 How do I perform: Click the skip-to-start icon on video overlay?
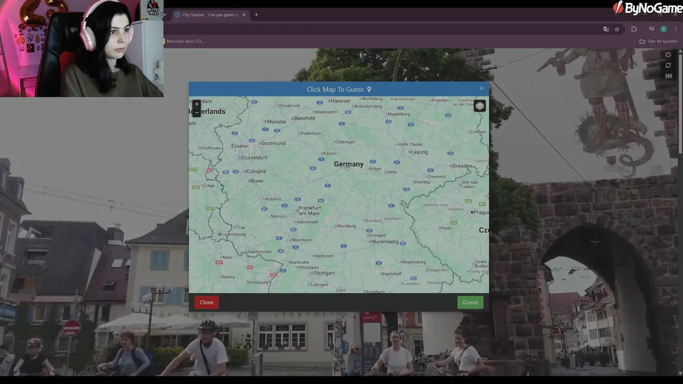[x=668, y=76]
